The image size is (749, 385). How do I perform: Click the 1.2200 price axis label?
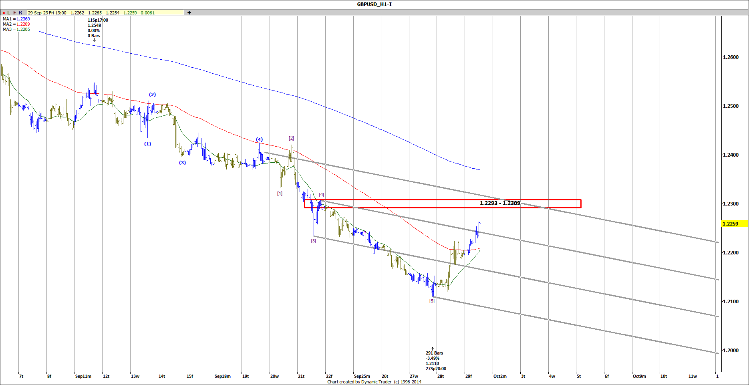pyautogui.click(x=731, y=253)
